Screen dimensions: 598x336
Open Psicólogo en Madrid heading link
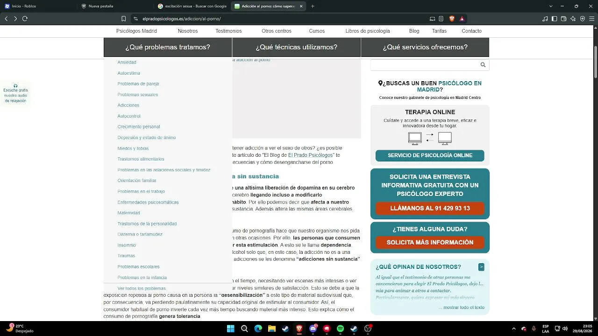[x=449, y=86]
